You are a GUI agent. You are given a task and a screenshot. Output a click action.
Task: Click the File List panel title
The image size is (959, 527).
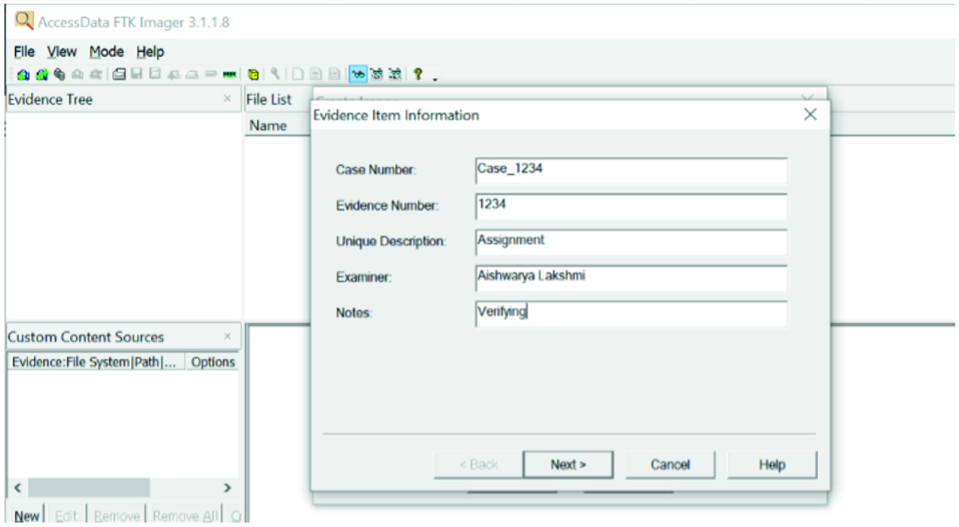click(x=269, y=99)
